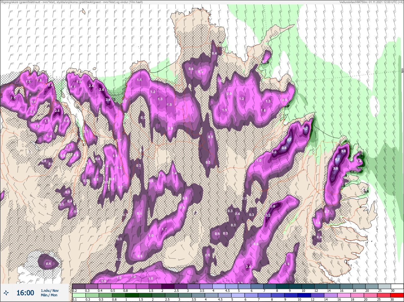Image resolution: width=404 pixels, height=302 pixels.
Task: Click the 0.1 label on the lower legend row
Action: pos(75,299)
